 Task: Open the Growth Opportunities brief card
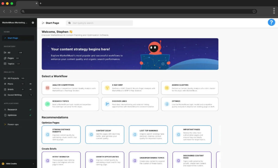click(x=105, y=160)
